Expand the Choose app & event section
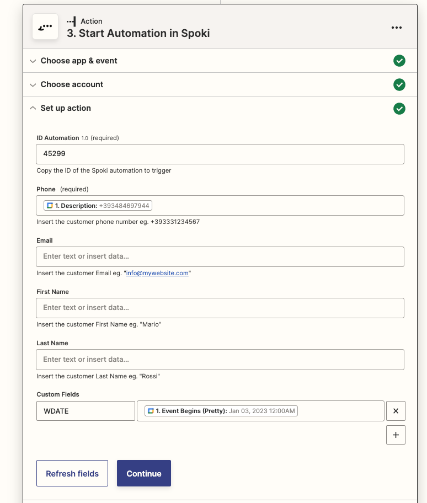 point(78,61)
